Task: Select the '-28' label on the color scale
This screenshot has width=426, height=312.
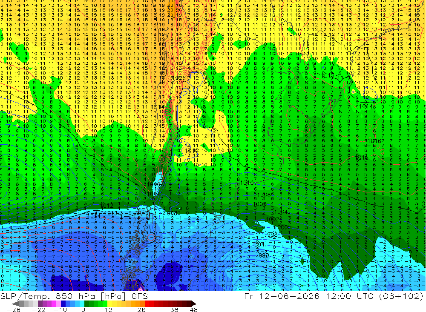Action: 14,309
